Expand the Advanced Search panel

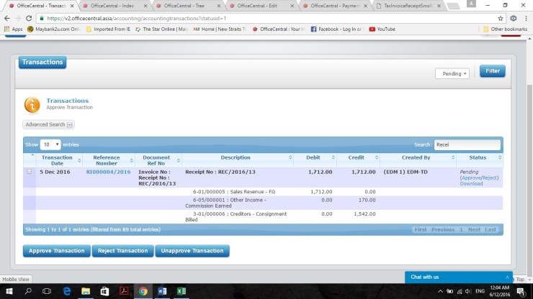tap(49, 124)
